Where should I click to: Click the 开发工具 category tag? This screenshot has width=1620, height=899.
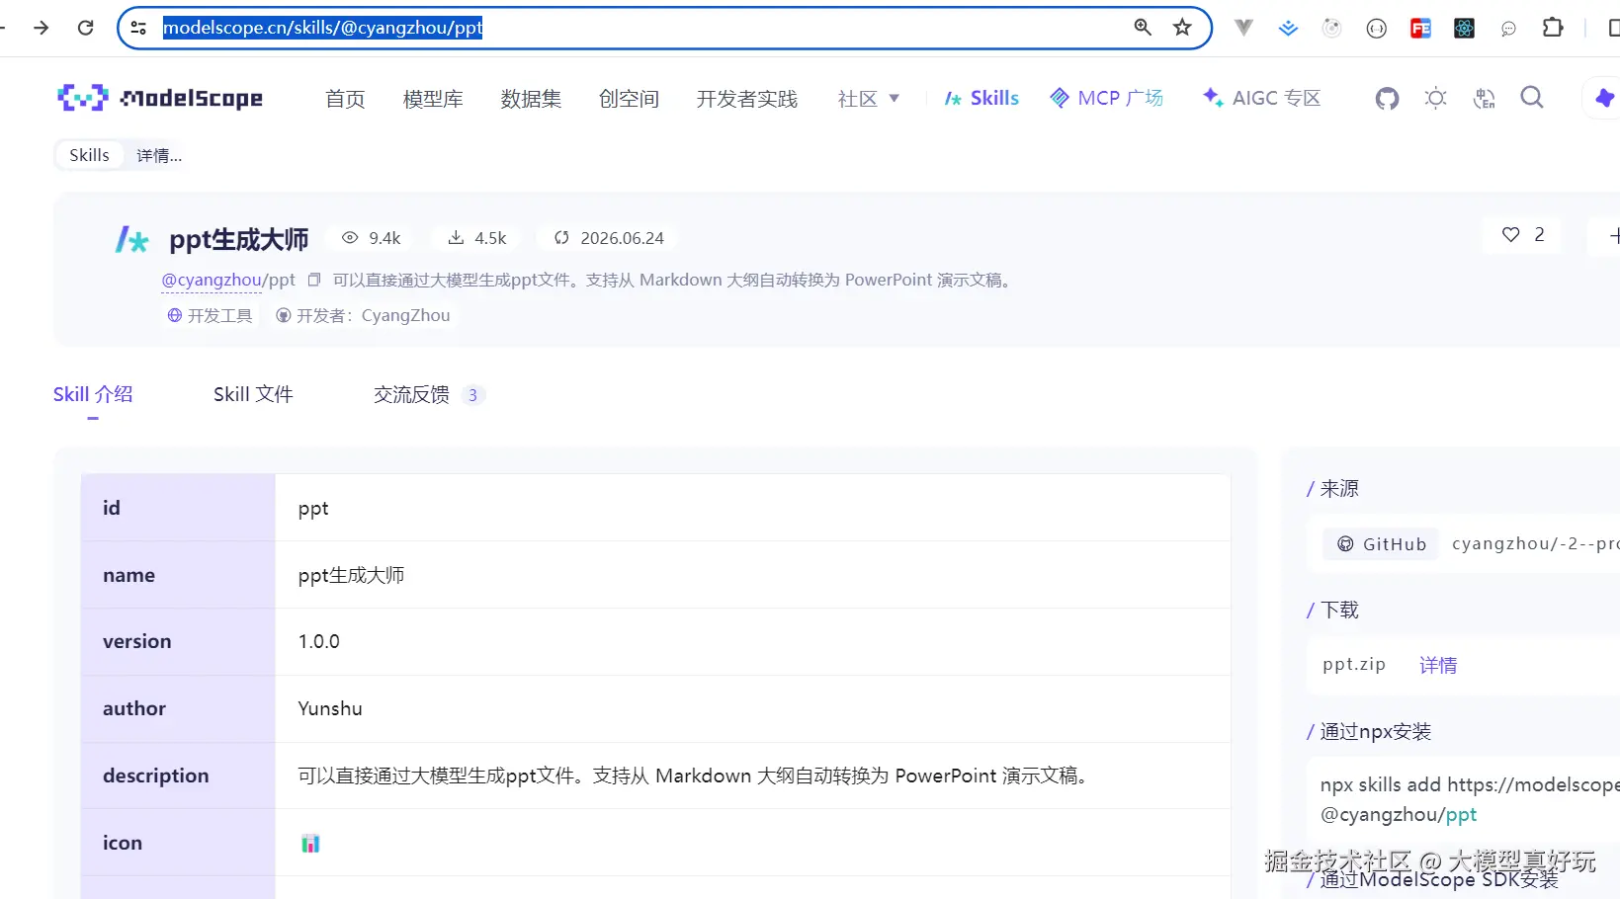[x=211, y=315]
